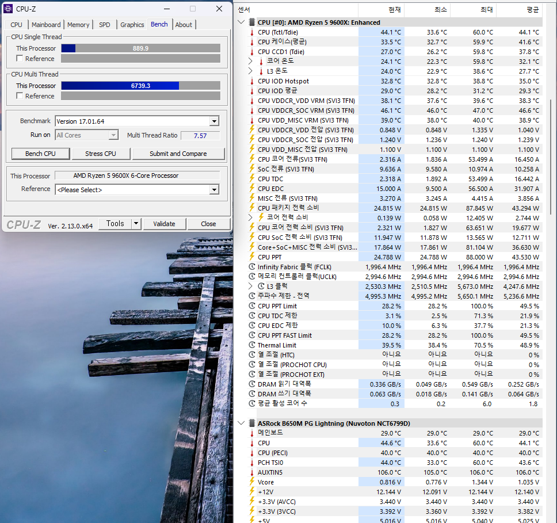Switch to the Mainboard tab
Screen dimensions: 557x523
(x=46, y=25)
